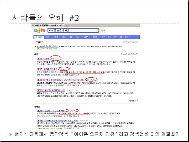Click the 2010.05.01 date text

(x=70, y=90)
